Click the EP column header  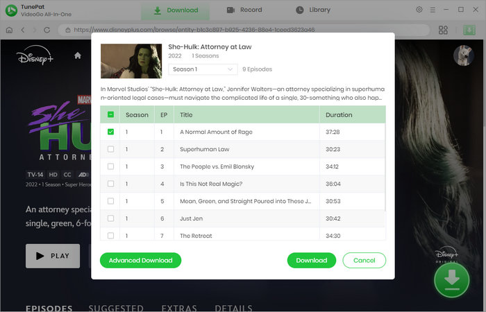[164, 115]
